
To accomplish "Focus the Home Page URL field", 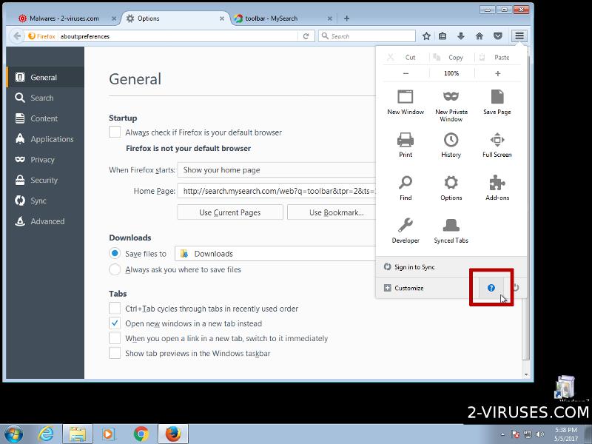I will coord(276,191).
